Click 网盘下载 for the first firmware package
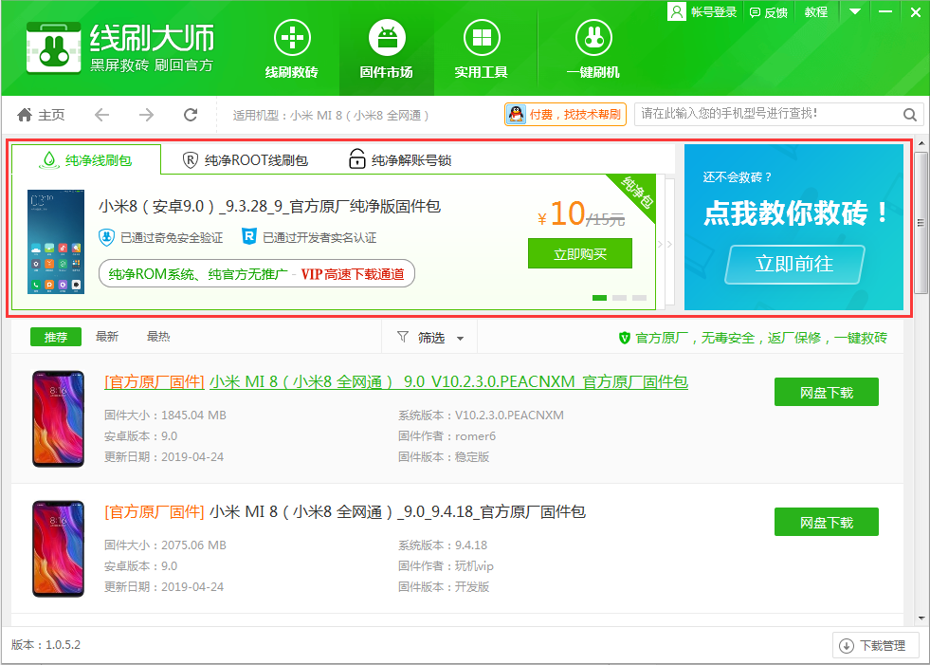Image resolution: width=930 pixels, height=665 pixels. click(826, 391)
